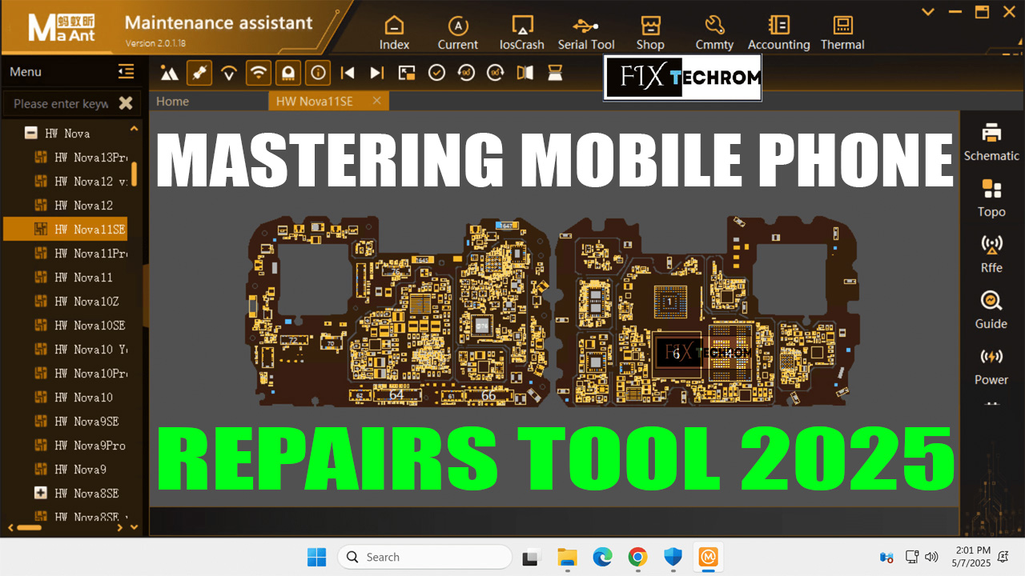
Task: Jump to next with skip-forward icon
Action: click(376, 73)
